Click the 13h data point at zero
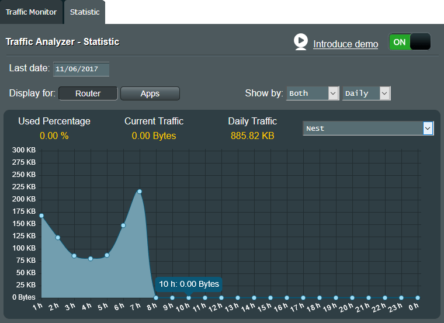 pos(238,298)
